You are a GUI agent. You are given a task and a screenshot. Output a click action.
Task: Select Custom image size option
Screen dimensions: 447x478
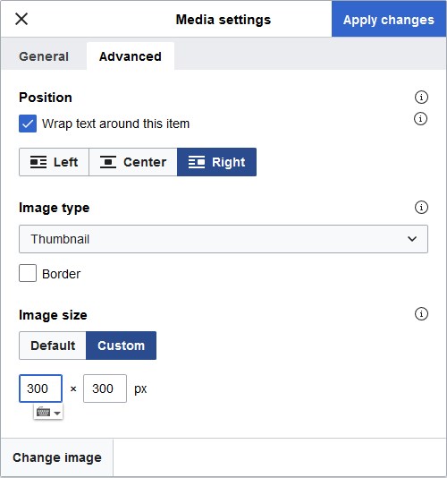[122, 346]
